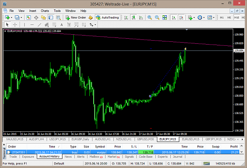Toggle the AutoTrading button

107,17
